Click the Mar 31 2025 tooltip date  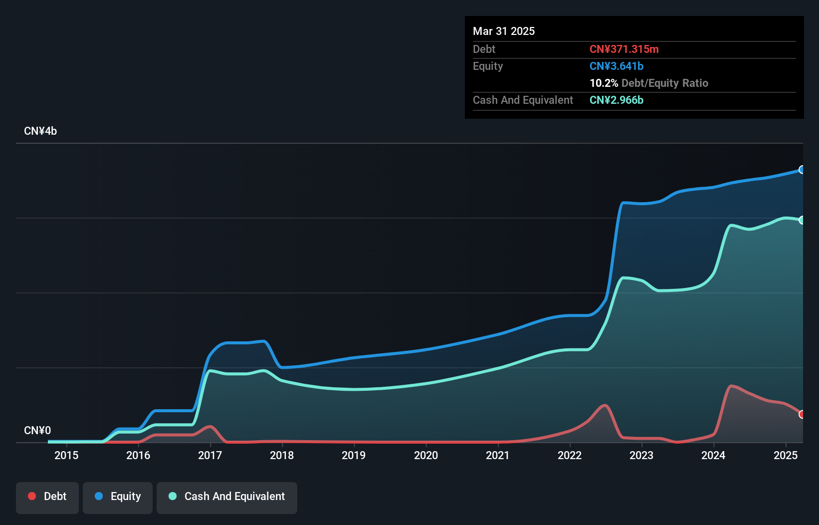coord(504,31)
